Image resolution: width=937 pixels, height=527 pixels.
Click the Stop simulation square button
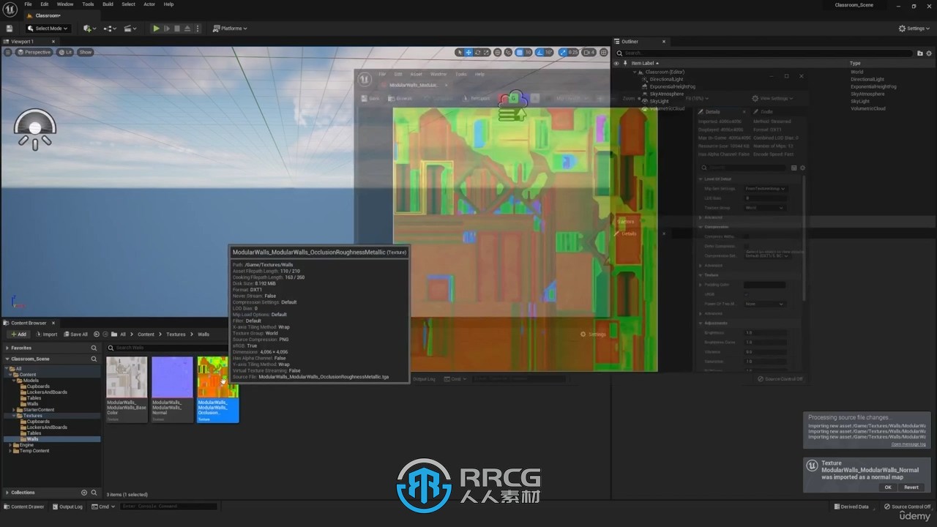(176, 29)
